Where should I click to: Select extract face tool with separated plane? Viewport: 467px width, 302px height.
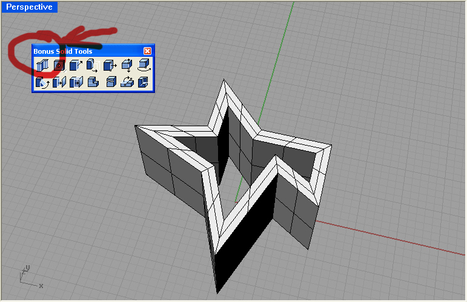pos(59,82)
